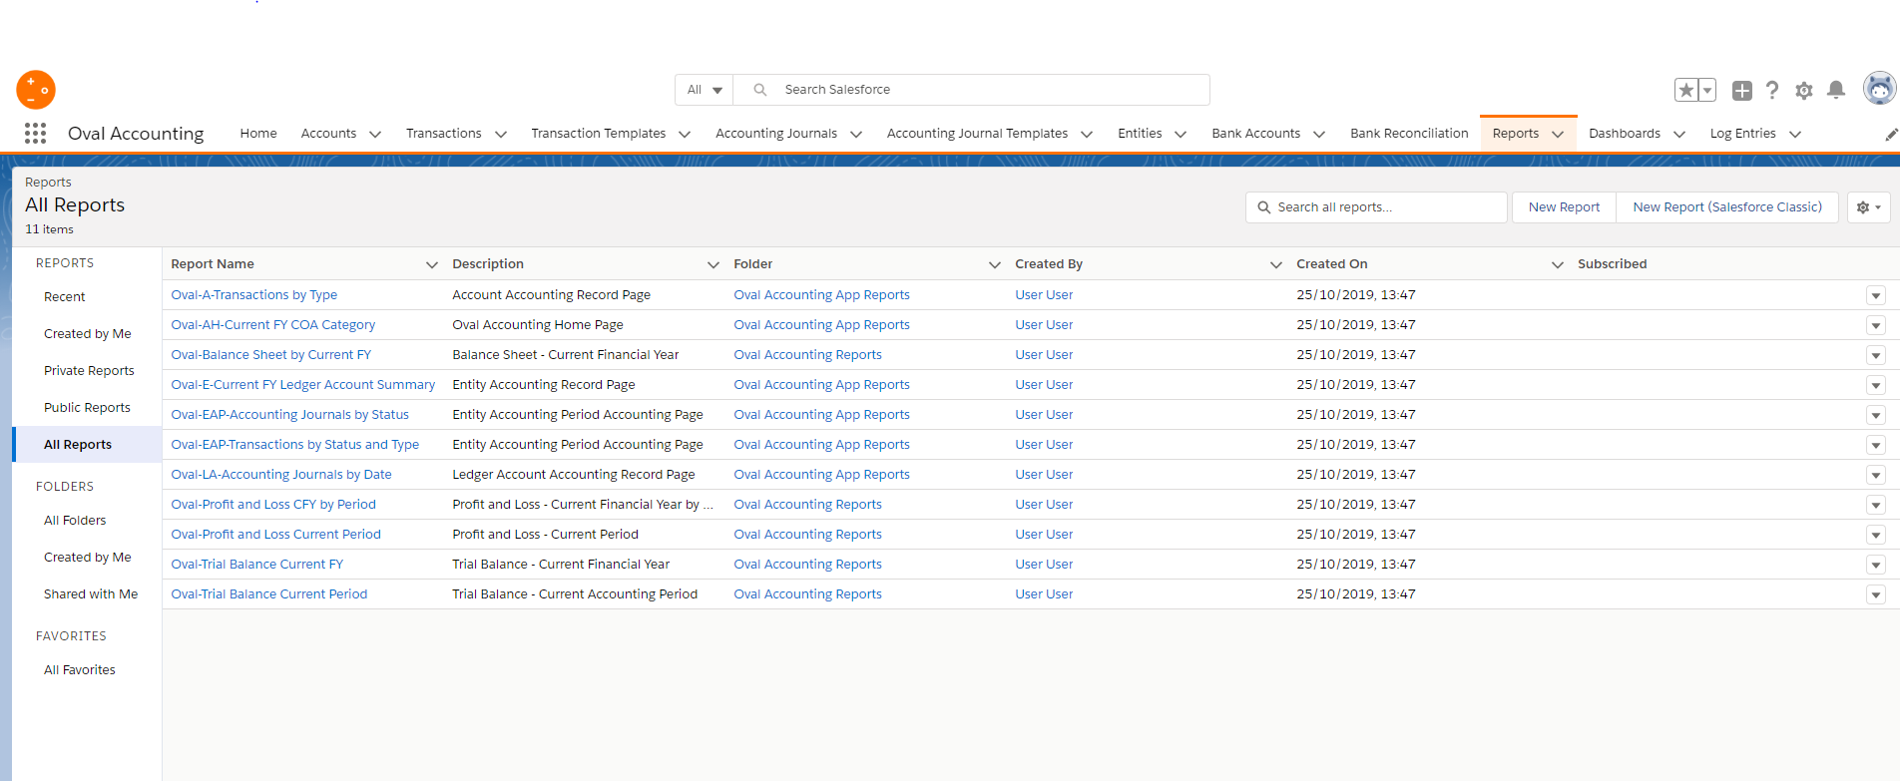The height and width of the screenshot is (781, 1900).
Task: Open row actions for Oval-LA-Accounting Journals by Date
Action: click(1875, 475)
